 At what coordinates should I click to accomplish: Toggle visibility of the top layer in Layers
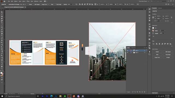click(x=128, y=51)
